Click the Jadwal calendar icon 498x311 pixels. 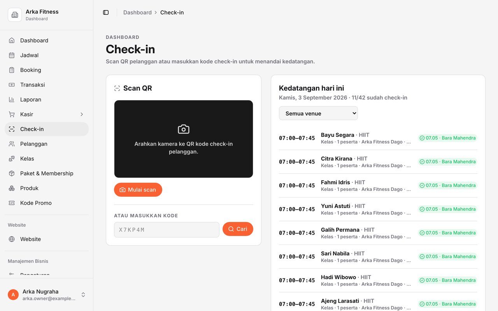tap(12, 55)
